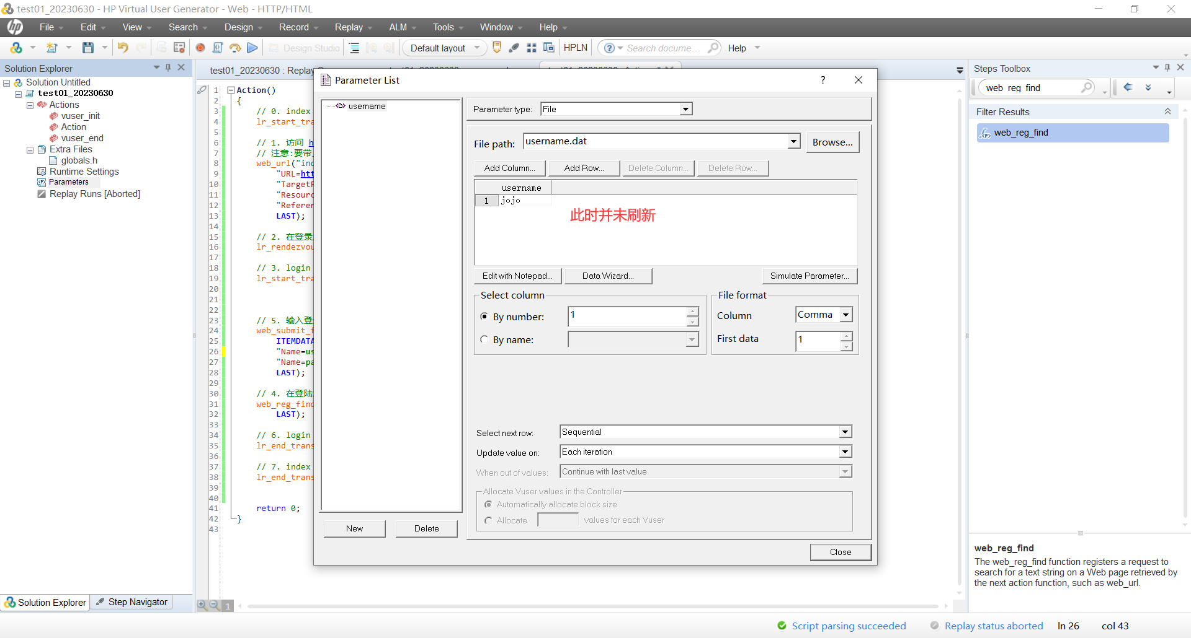Image resolution: width=1191 pixels, height=638 pixels.
Task: Click the blue back arrow in Steps Toolbox
Action: [x=1128, y=87]
